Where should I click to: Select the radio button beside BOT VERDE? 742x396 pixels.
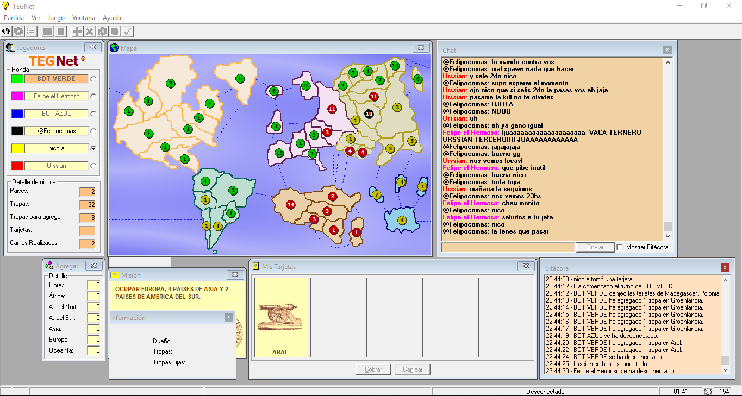tap(93, 79)
